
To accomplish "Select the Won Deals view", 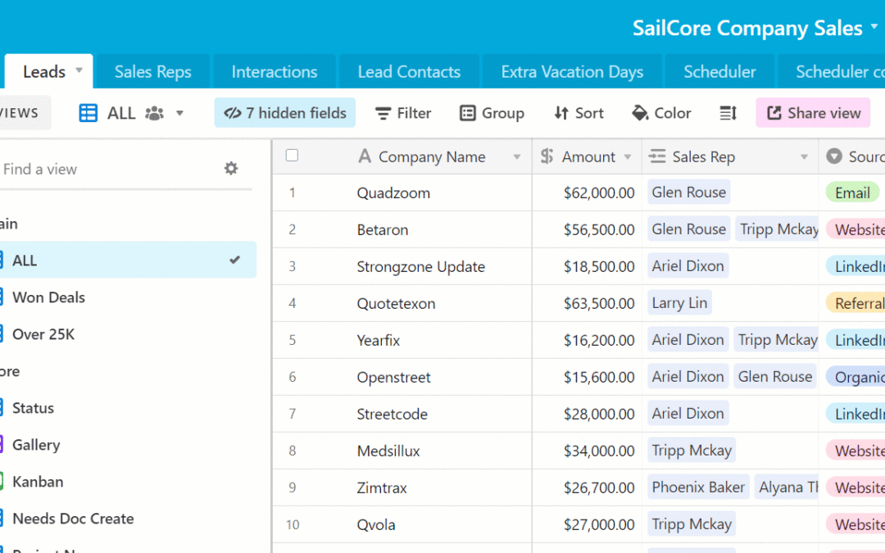I will (x=51, y=297).
